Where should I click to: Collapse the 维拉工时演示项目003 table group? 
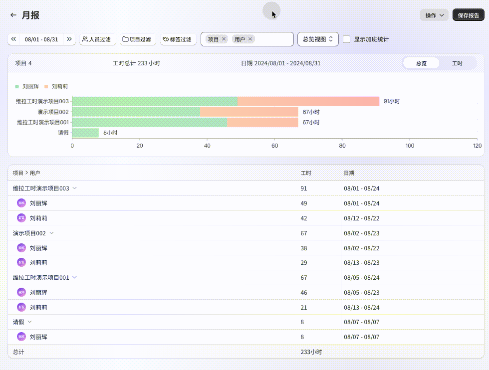74,188
